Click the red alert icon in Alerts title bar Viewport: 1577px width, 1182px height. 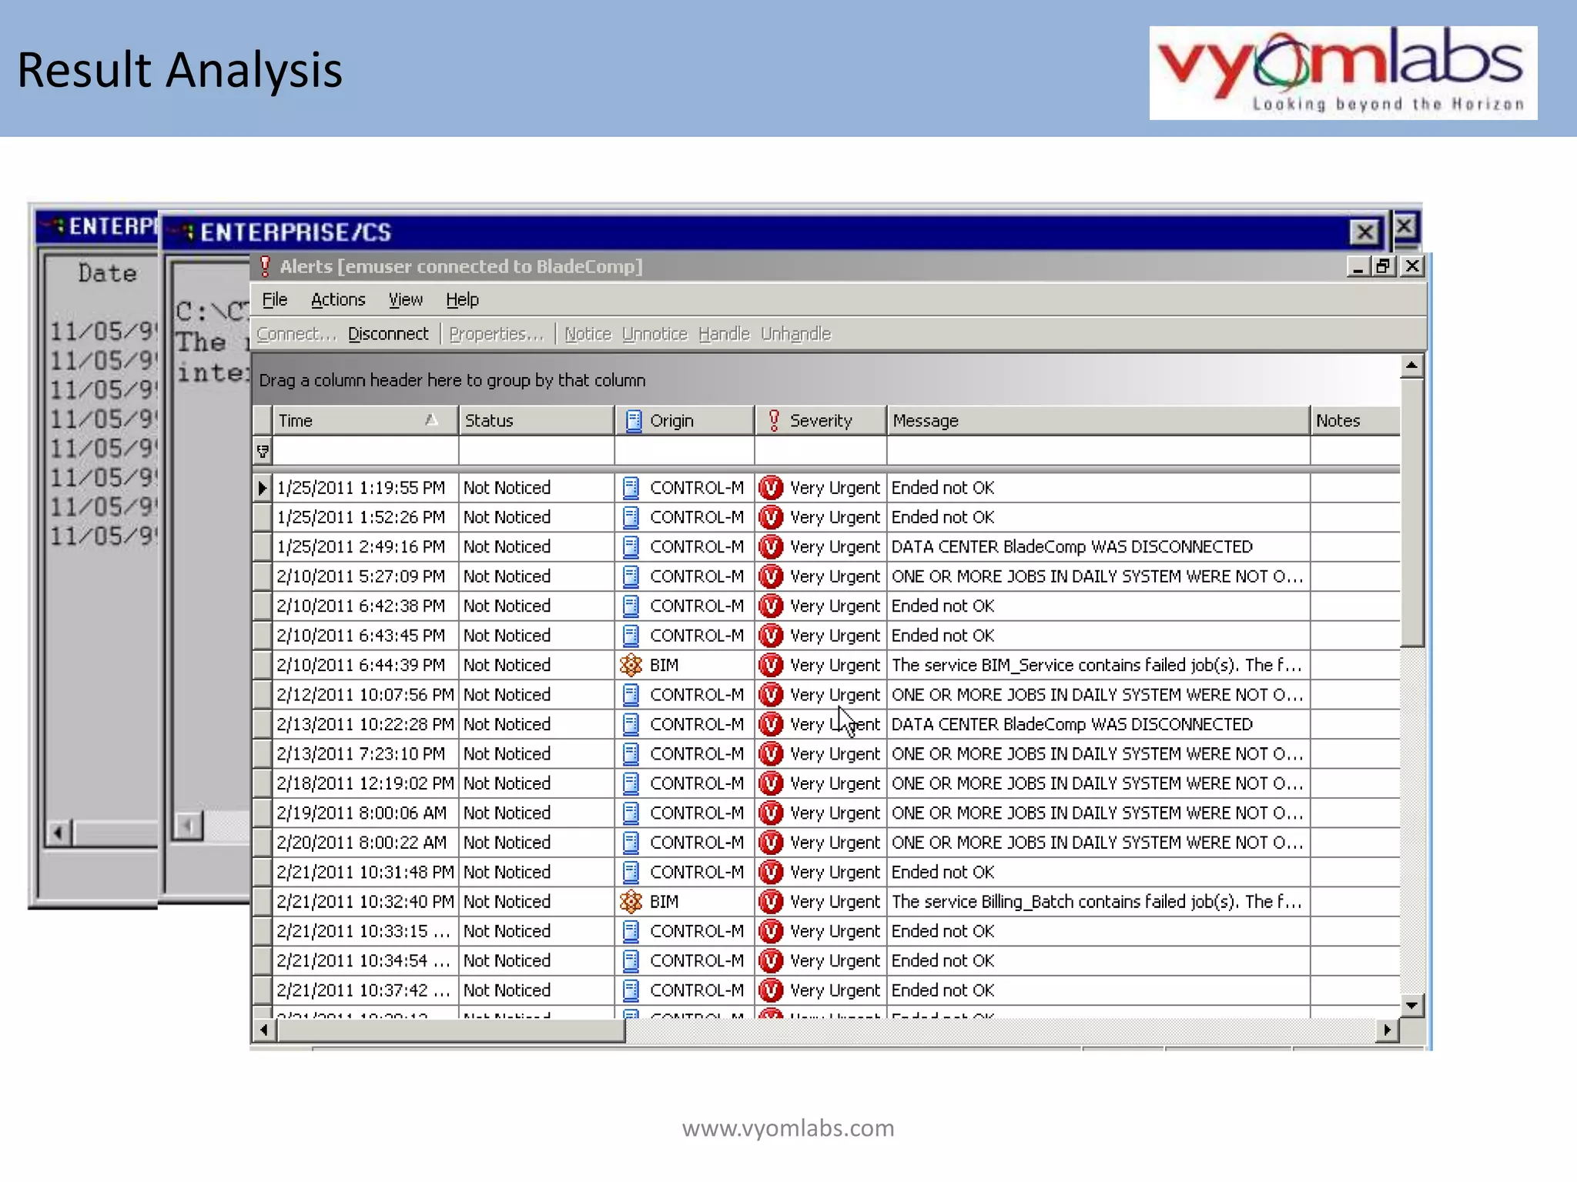point(265,266)
